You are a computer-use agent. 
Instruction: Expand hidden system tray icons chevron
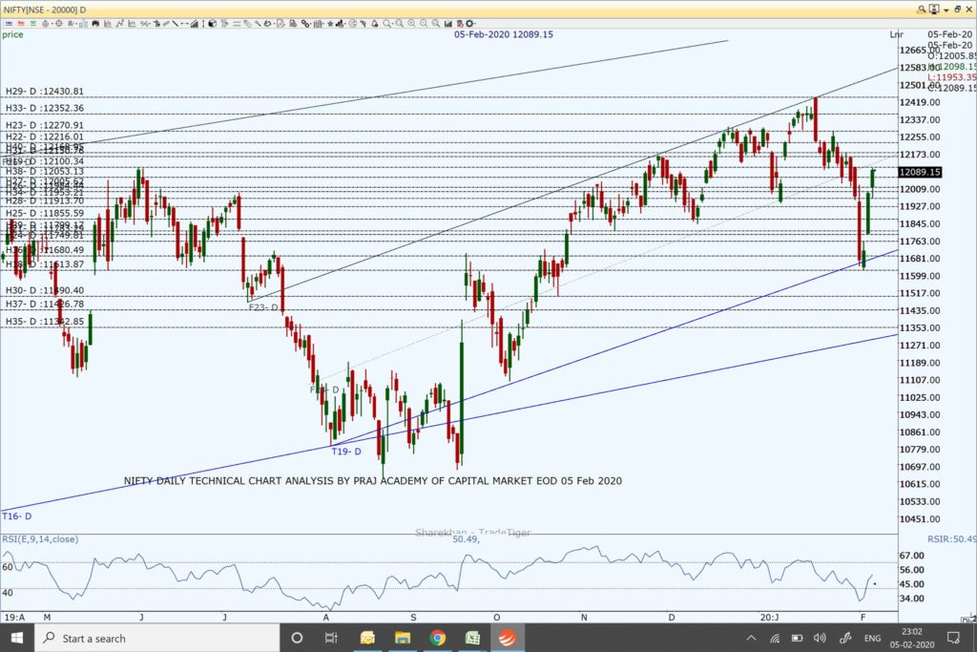pyautogui.click(x=752, y=638)
